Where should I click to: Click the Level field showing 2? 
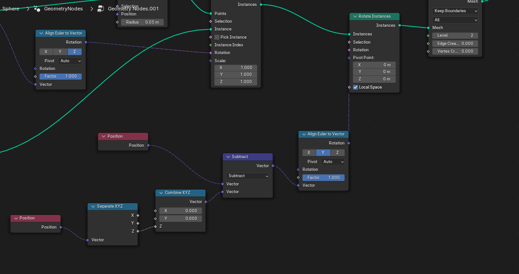455,35
